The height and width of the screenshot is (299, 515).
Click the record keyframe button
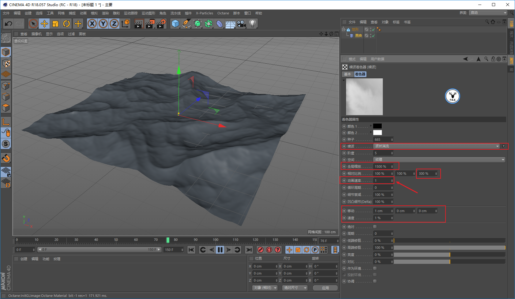pos(261,250)
